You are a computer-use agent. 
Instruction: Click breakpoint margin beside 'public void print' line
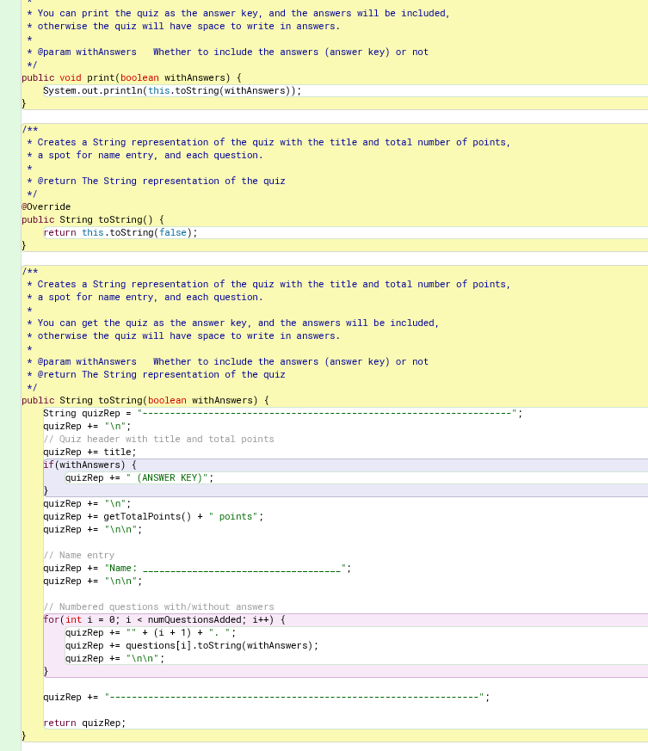pos(10,77)
